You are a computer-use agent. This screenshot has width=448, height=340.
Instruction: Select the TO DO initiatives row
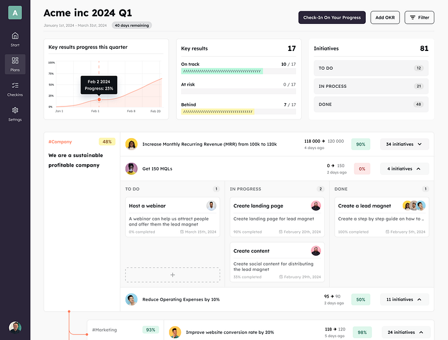point(371,68)
